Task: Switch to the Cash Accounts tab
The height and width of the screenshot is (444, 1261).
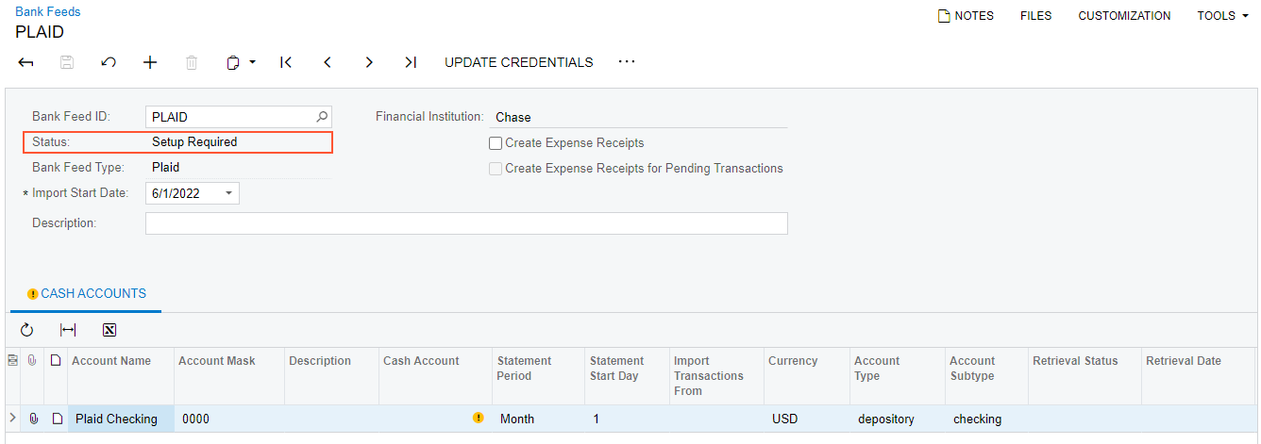Action: pos(87,294)
